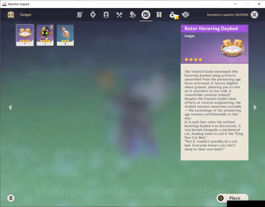Click the Voynich Guild description text
The image size is (265, 207).
pos(214,110)
